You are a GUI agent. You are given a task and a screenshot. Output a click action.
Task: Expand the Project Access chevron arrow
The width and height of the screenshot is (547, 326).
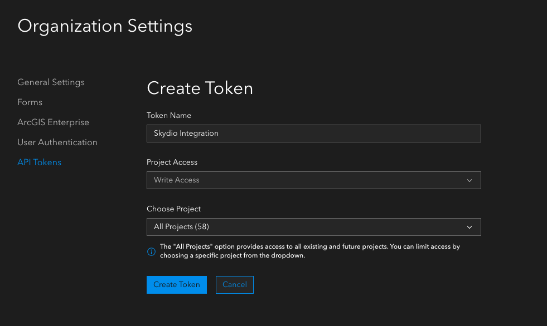tap(469, 180)
